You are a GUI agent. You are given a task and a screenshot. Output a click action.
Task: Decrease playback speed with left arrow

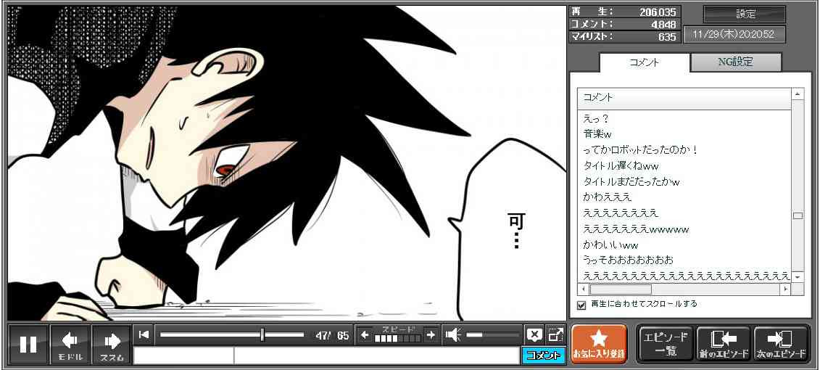(365, 334)
